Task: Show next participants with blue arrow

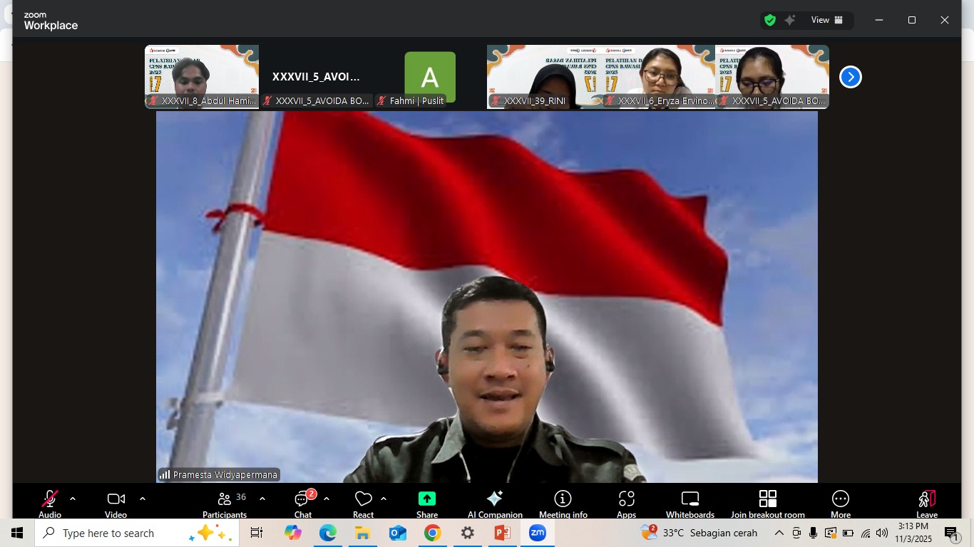Action: pos(850,77)
